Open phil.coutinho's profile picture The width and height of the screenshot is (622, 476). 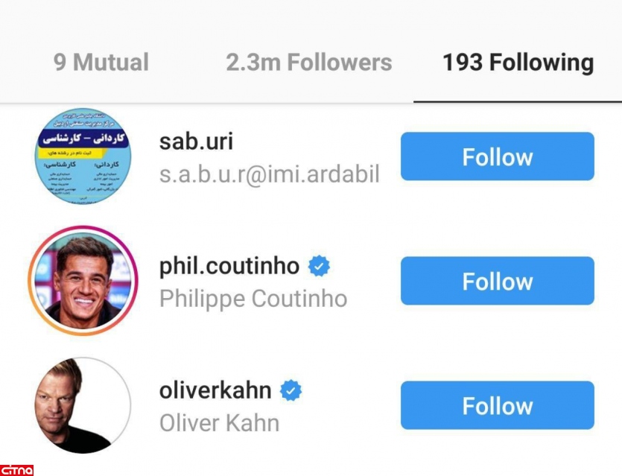[x=83, y=281]
